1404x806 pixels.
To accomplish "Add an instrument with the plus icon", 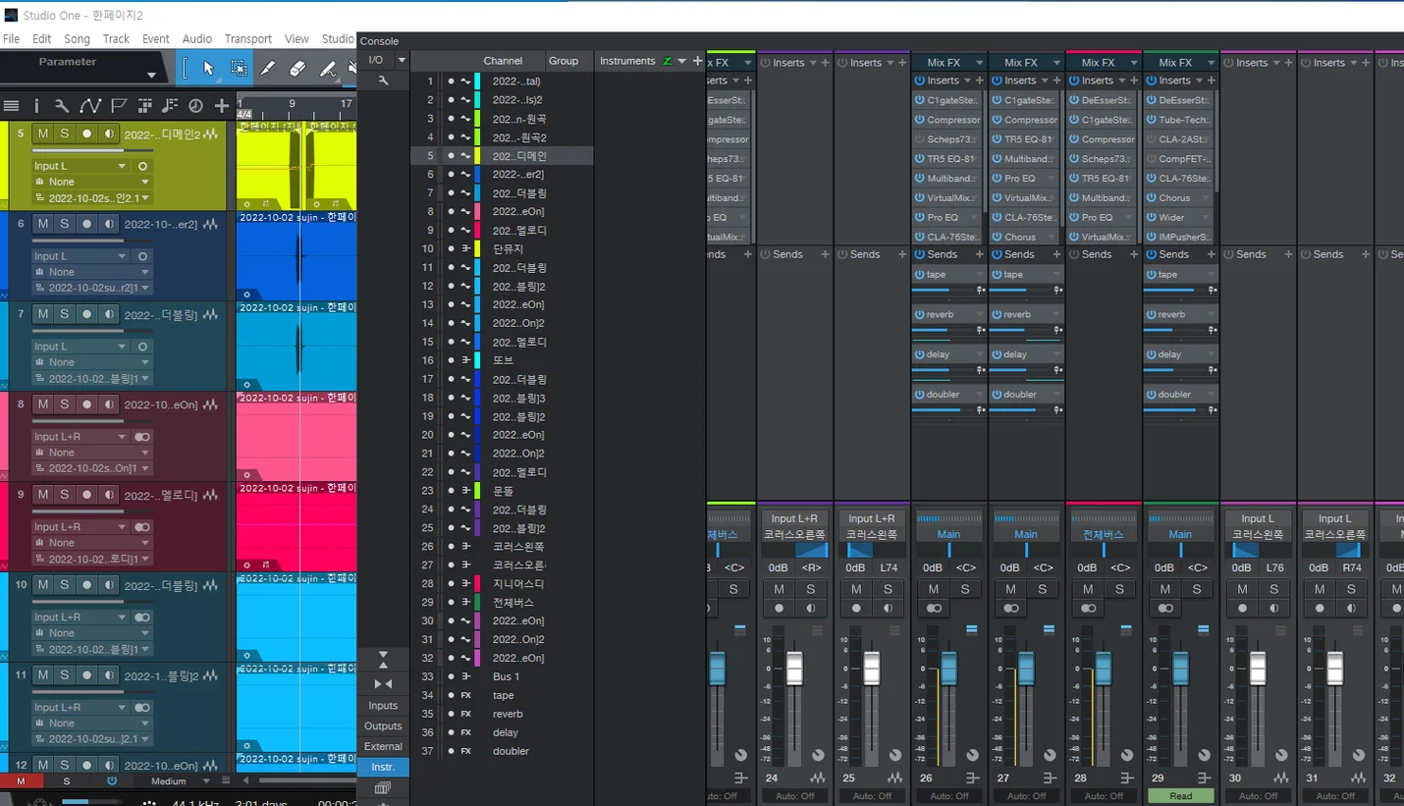I will (x=698, y=61).
